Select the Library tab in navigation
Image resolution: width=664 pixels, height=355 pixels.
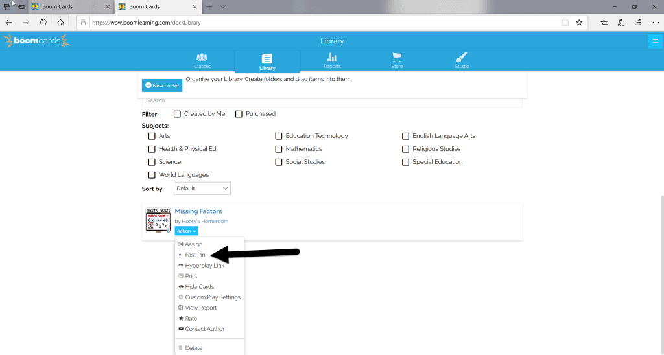point(267,62)
